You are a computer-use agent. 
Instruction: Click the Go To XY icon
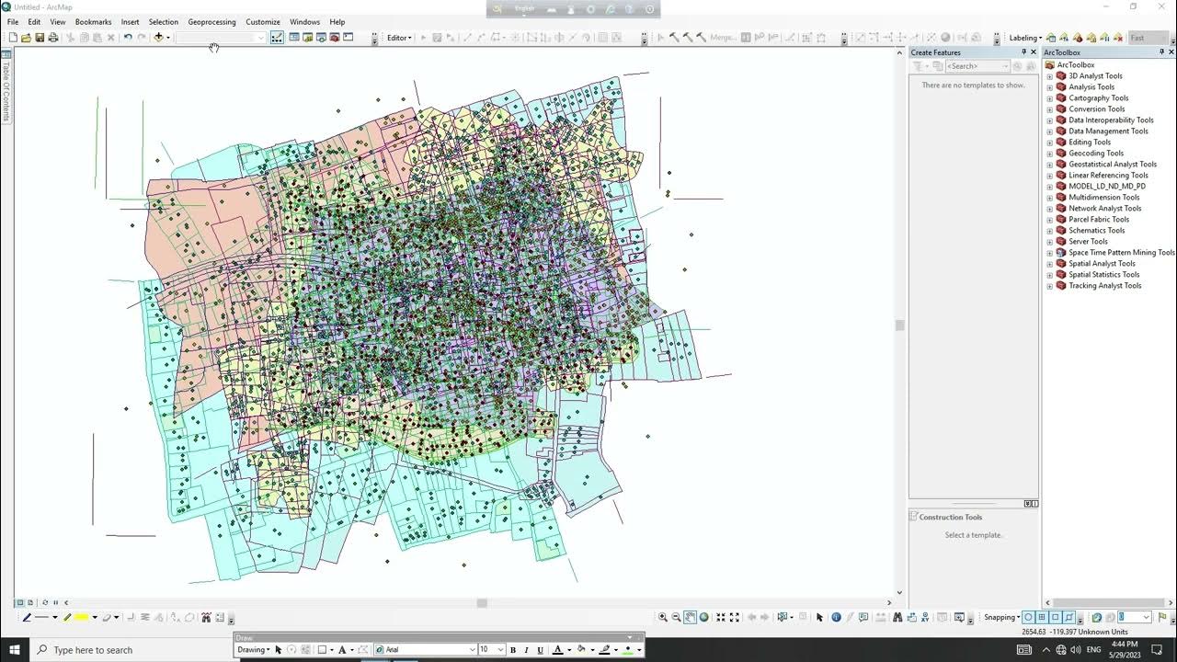coord(925,618)
